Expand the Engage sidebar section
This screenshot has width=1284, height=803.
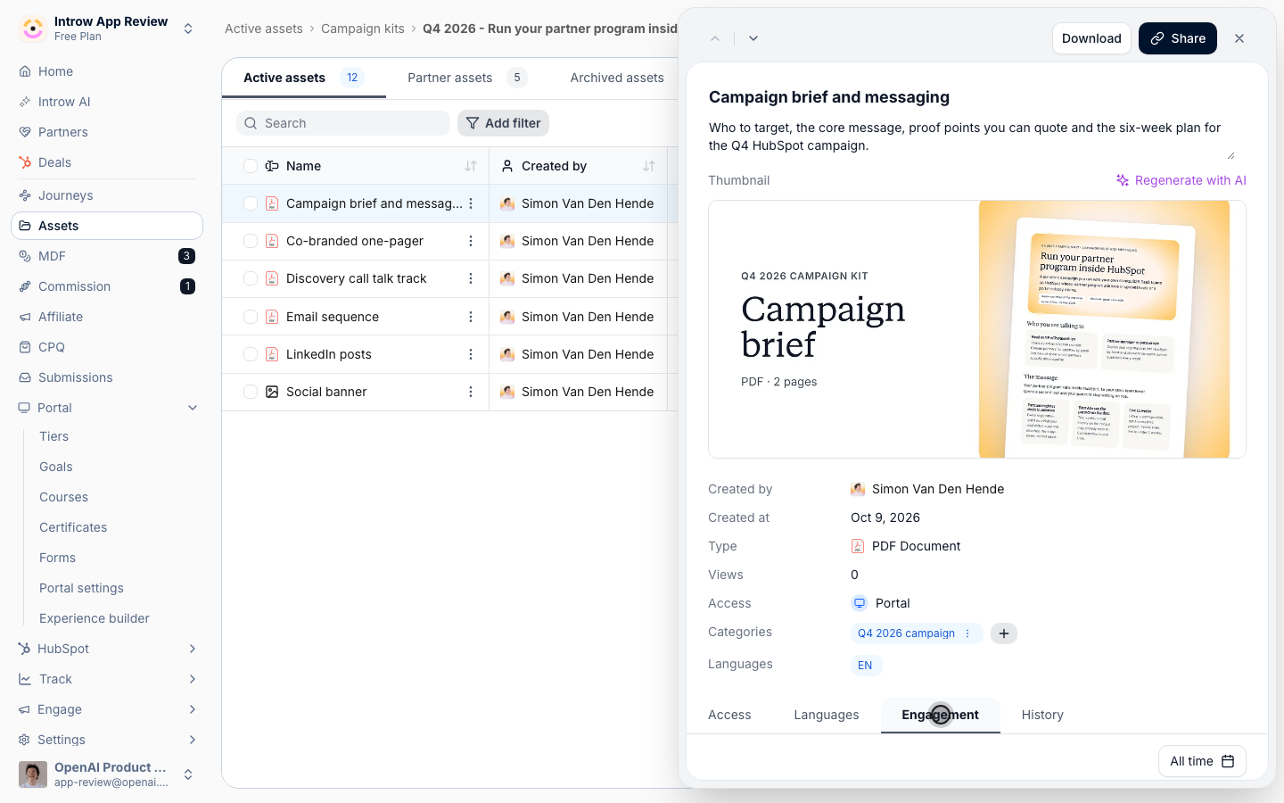tap(193, 709)
